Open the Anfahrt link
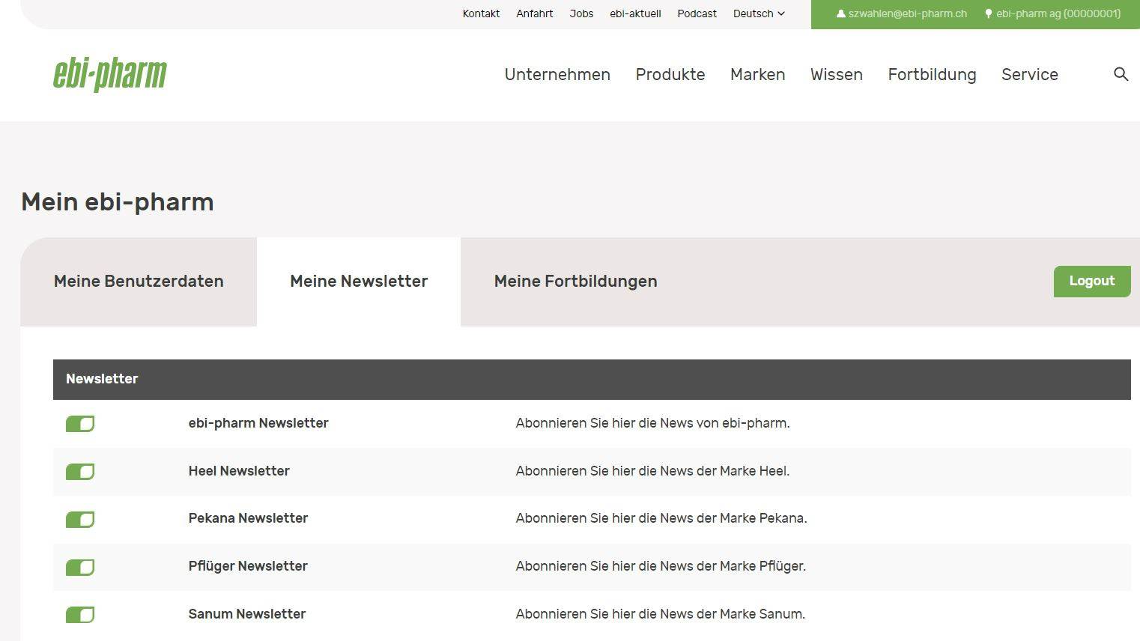1140x641 pixels. coord(534,13)
